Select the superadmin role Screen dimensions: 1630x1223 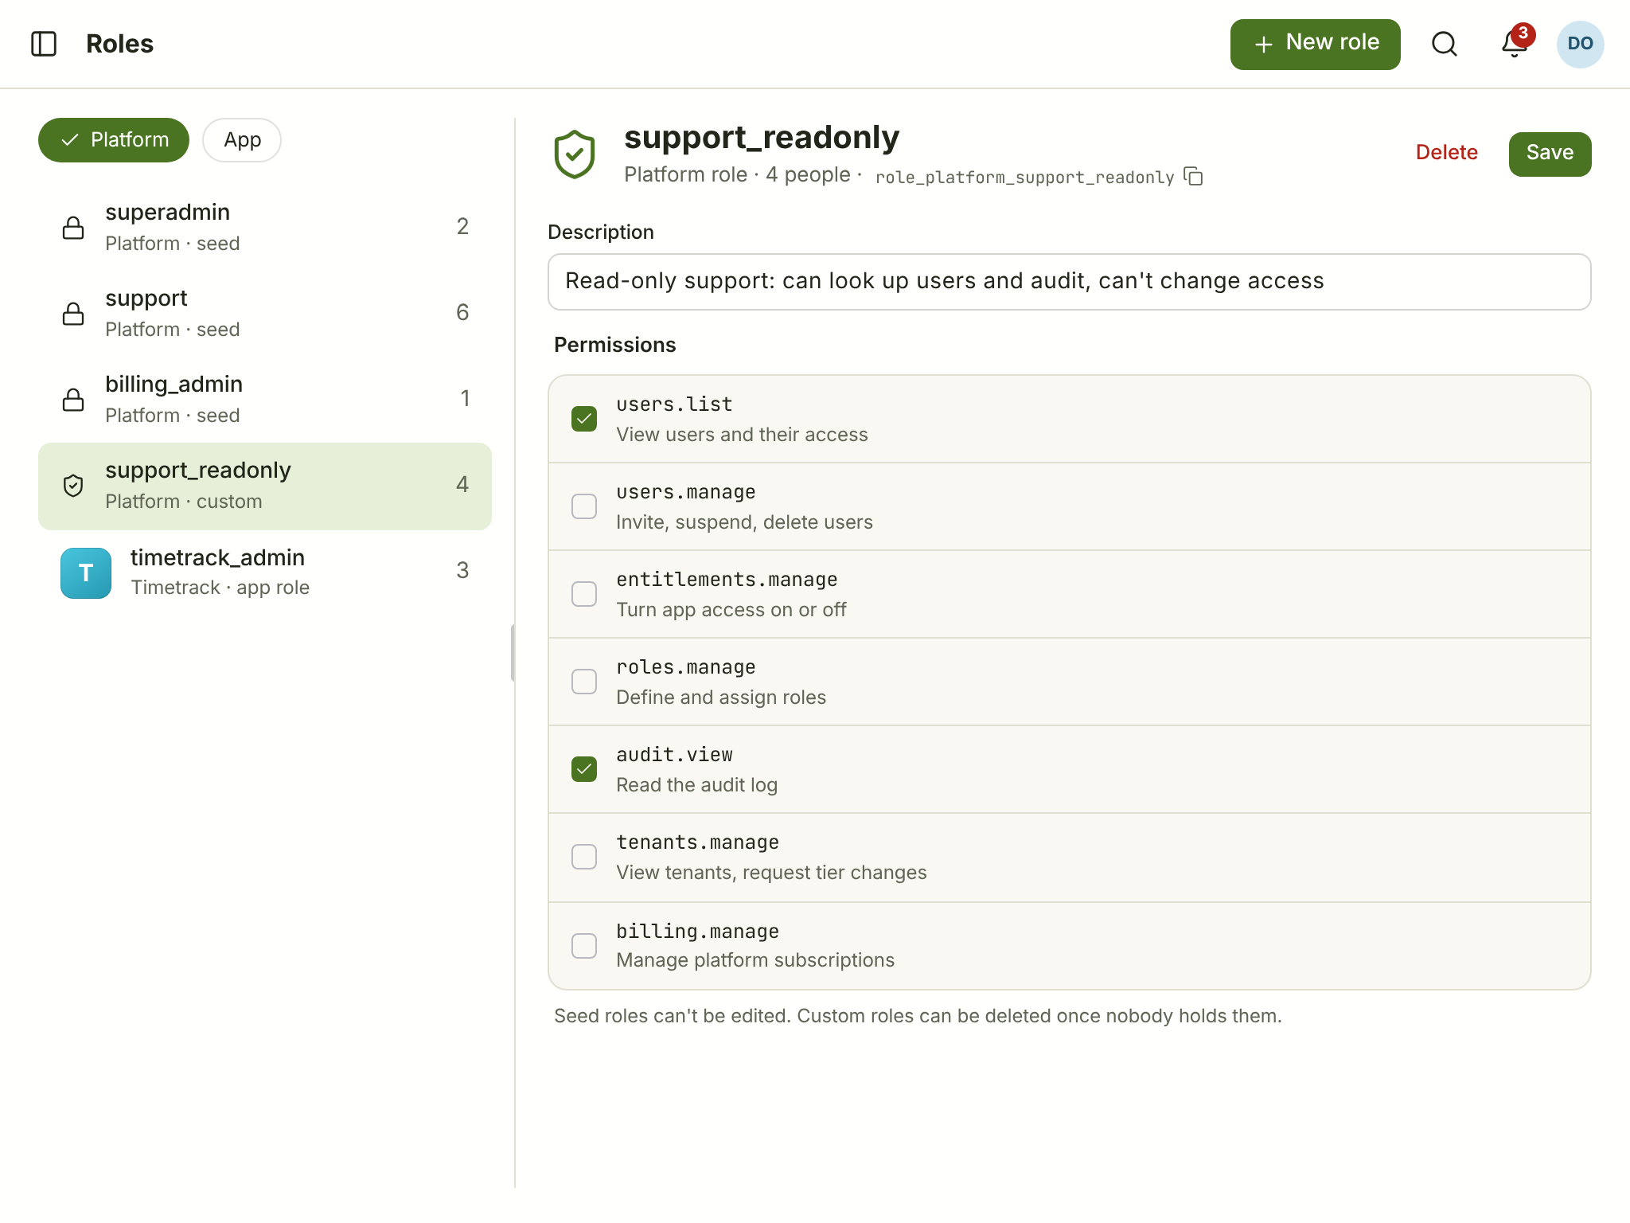tap(265, 228)
